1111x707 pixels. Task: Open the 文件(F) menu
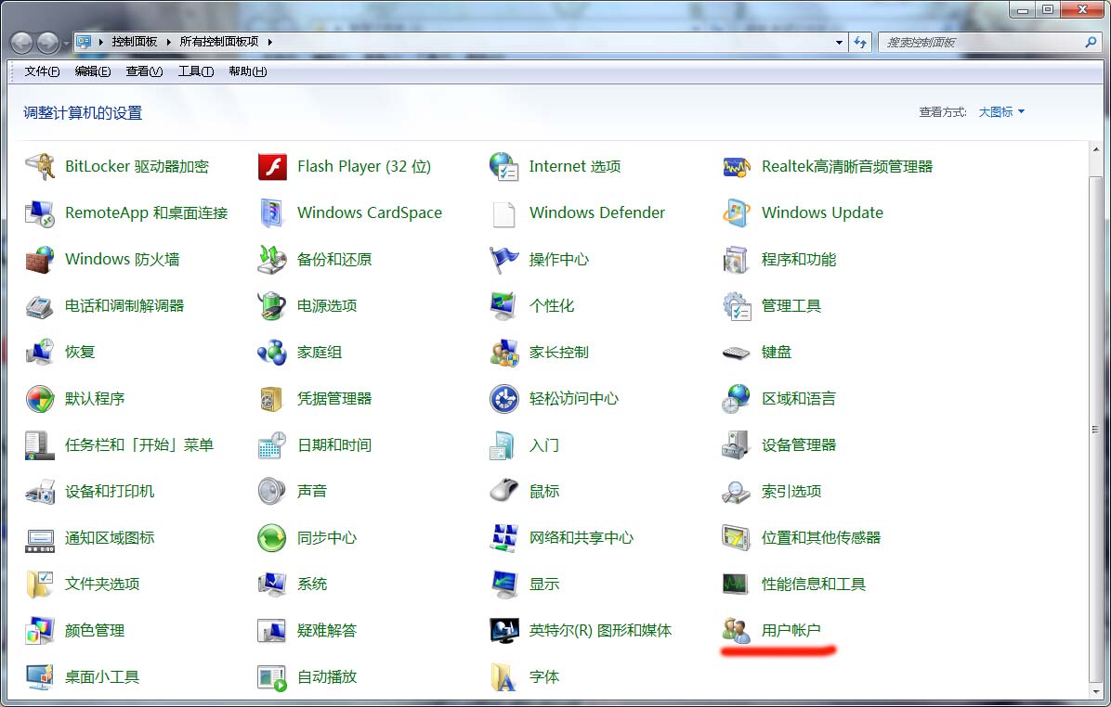(x=42, y=71)
